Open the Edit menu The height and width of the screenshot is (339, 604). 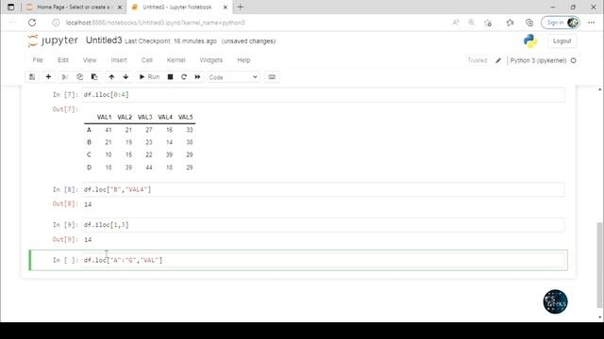click(x=63, y=60)
